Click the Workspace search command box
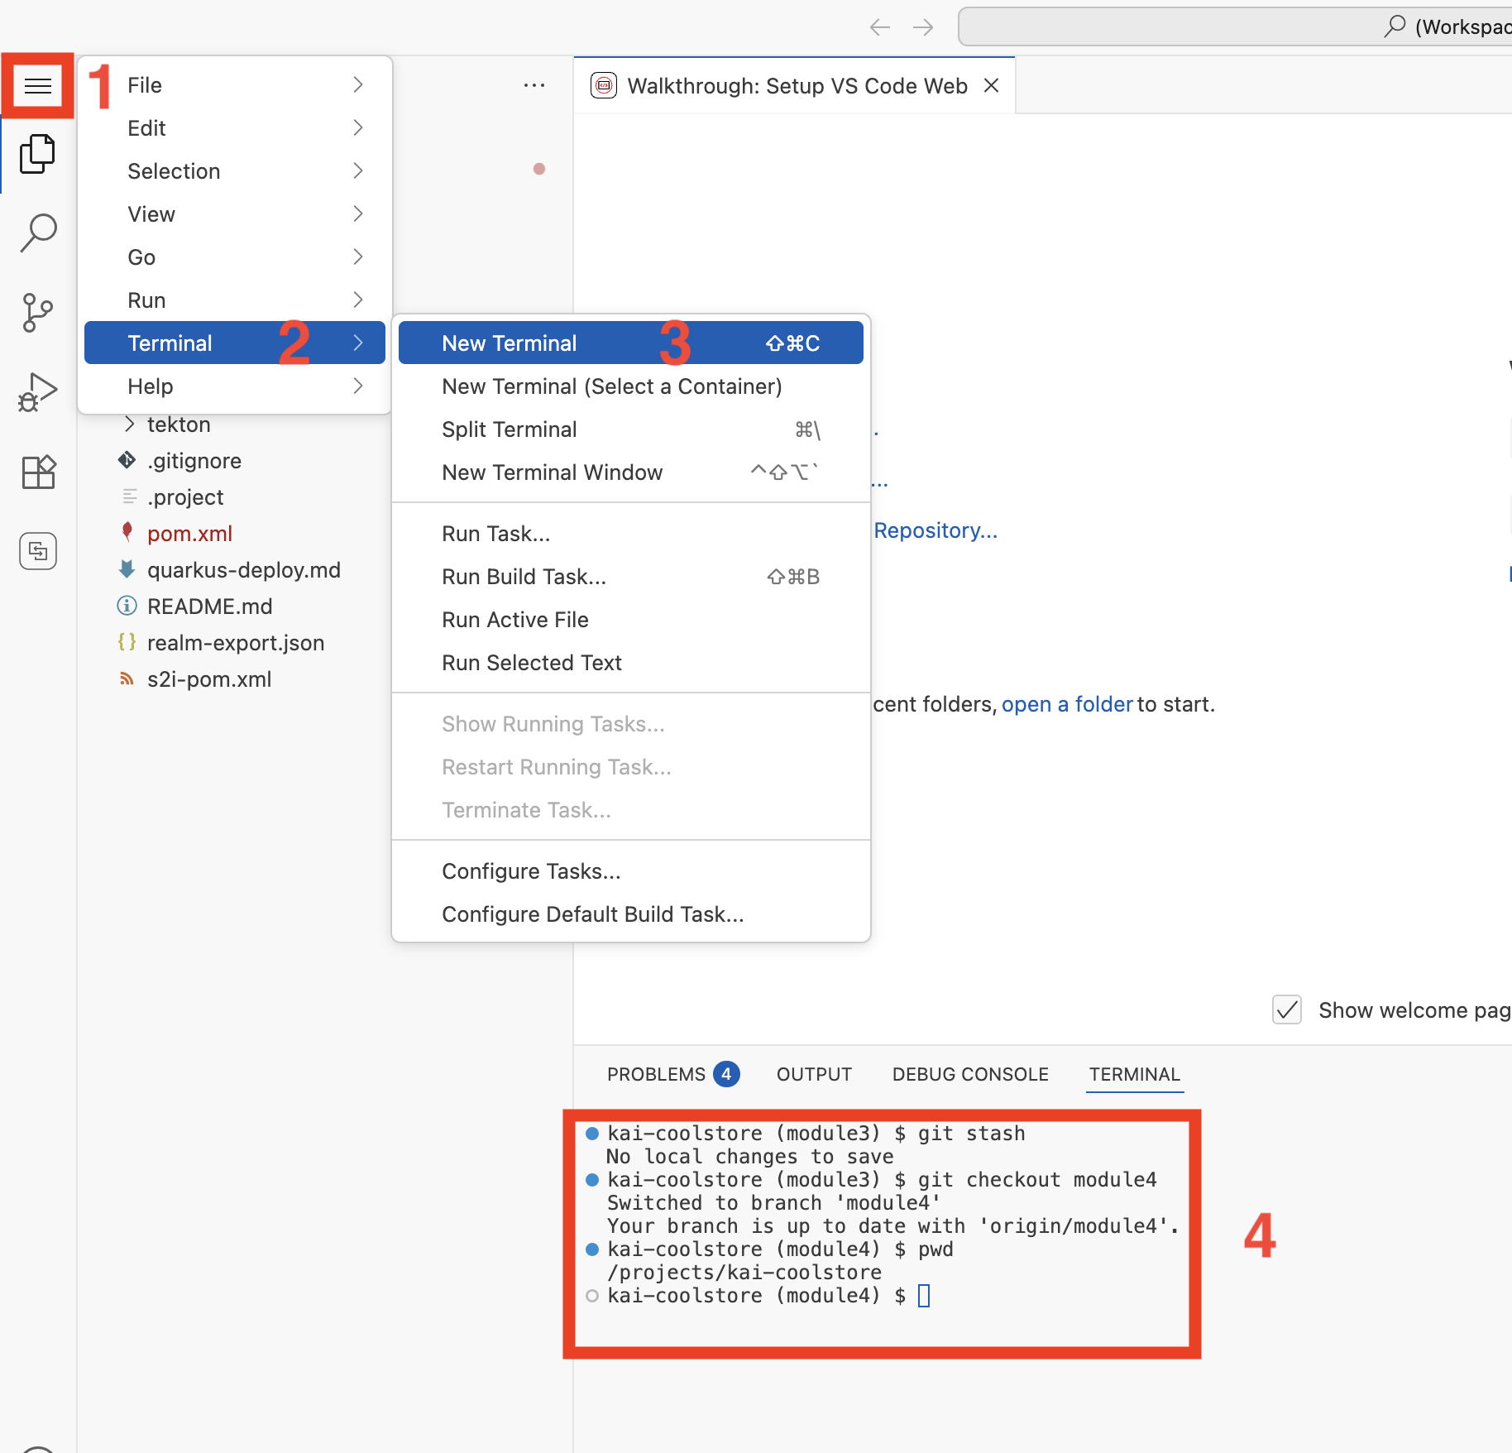The image size is (1512, 1453). tap(1234, 27)
